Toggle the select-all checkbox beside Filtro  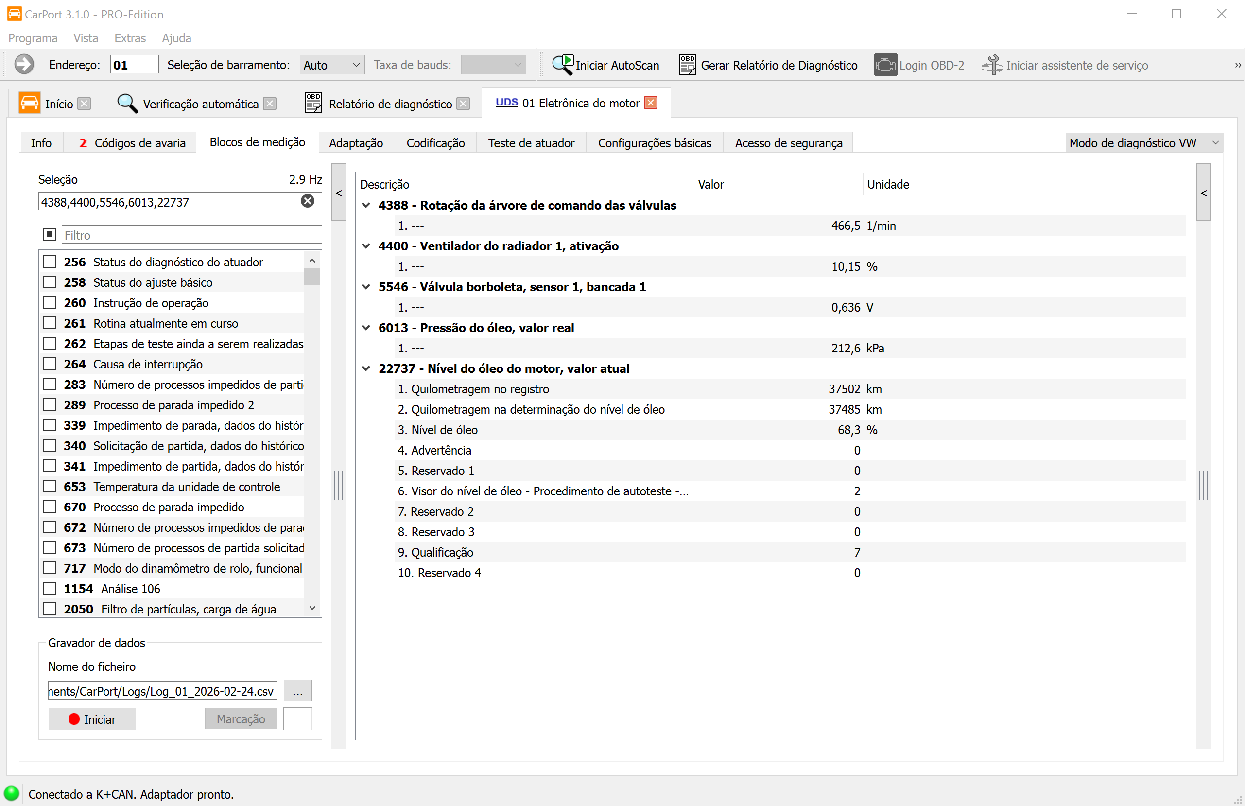(50, 234)
